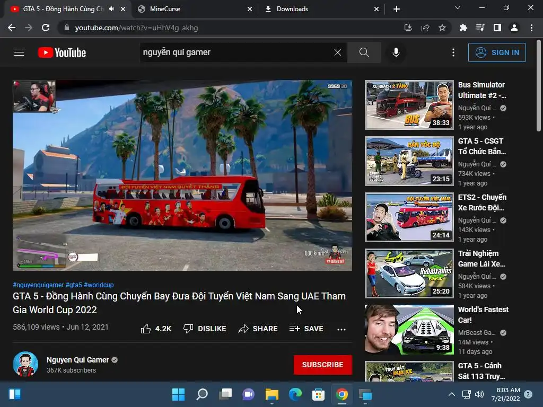543x407 pixels.
Task: Open the Windows Start menu
Action: click(178, 394)
